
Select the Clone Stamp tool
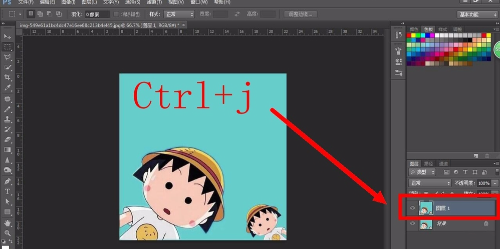click(x=8, y=119)
